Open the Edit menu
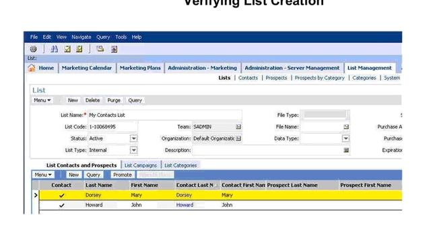Viewport: 431px width, 242px height. click(46, 37)
